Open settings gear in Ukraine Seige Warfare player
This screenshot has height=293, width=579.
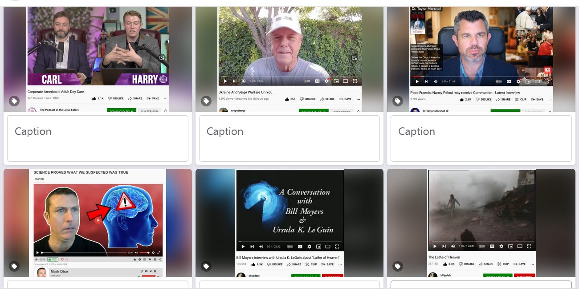pos(326,81)
